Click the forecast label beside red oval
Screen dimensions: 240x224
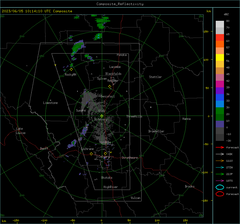(x=233, y=194)
